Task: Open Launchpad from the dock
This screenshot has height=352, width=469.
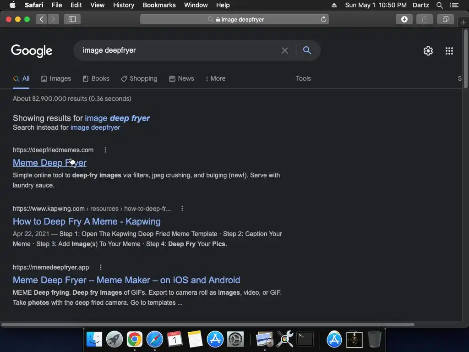Action: coord(115,340)
